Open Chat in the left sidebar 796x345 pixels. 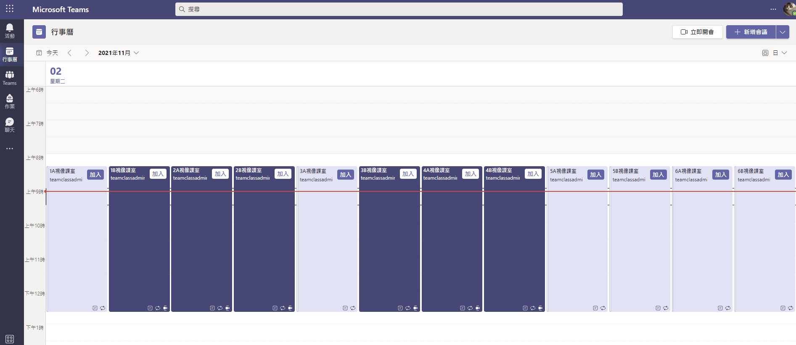(10, 125)
